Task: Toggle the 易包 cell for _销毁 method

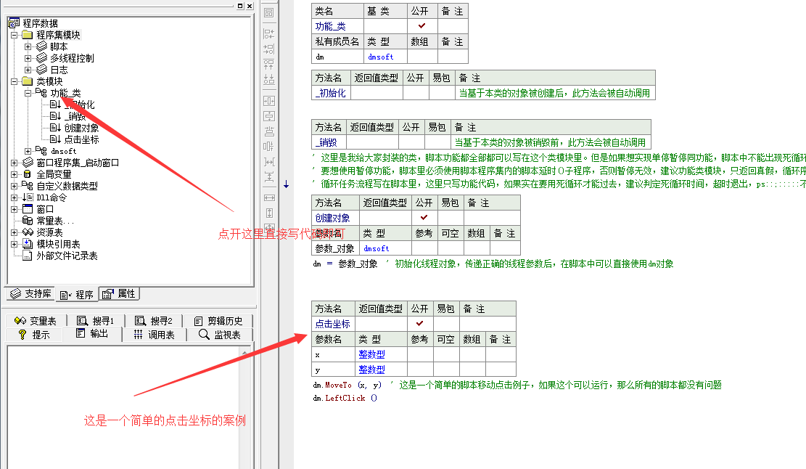Action: [x=437, y=142]
